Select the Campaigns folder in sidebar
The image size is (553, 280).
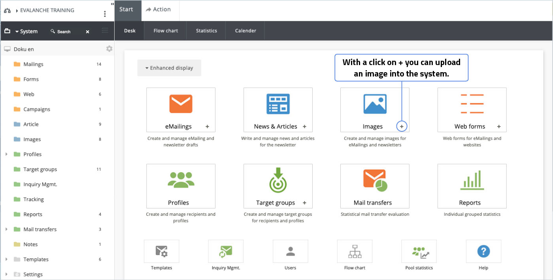(36, 109)
